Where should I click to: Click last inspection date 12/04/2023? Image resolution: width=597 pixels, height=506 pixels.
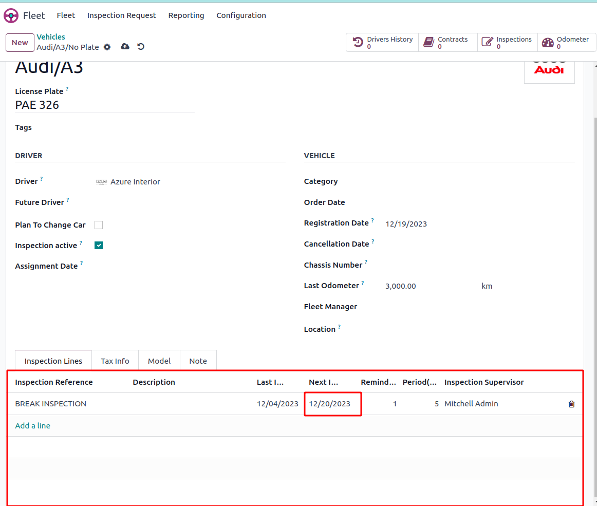click(277, 404)
